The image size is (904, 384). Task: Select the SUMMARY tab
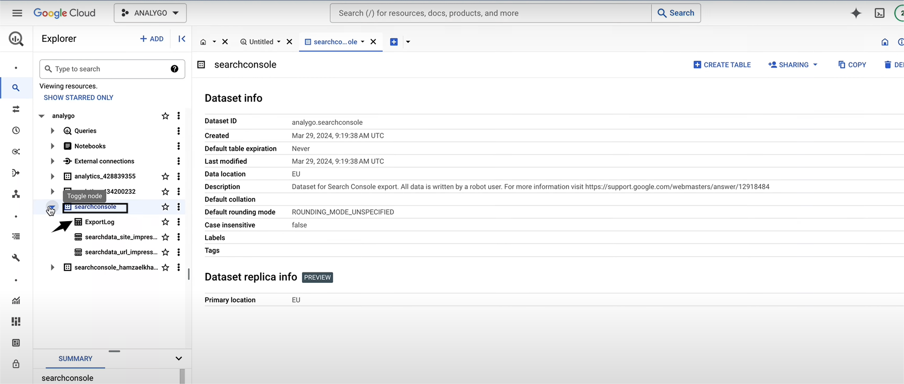tap(76, 359)
